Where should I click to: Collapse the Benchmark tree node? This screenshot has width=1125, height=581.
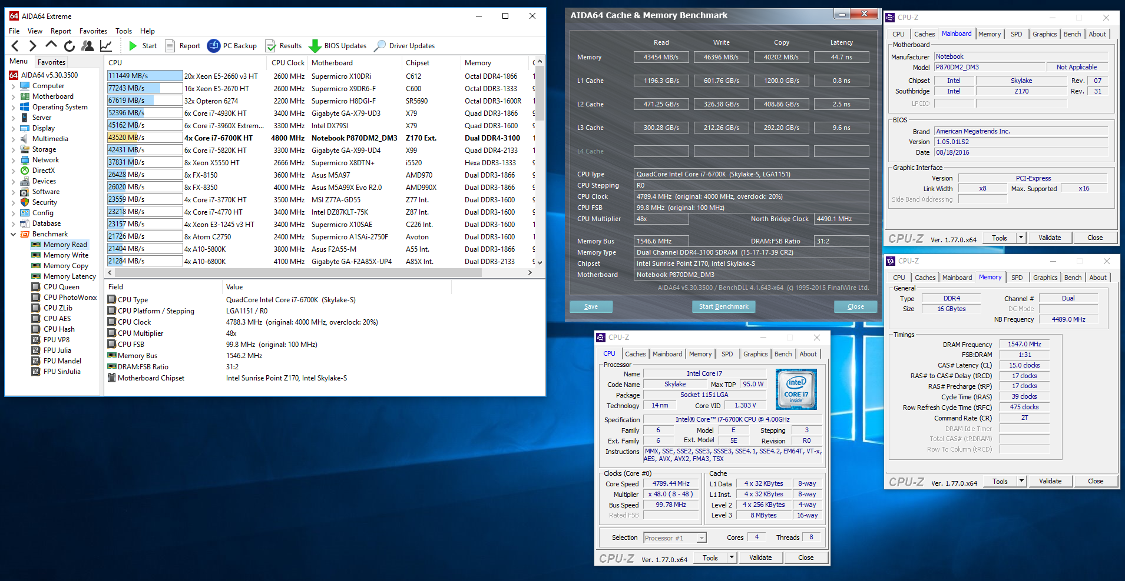(14, 234)
